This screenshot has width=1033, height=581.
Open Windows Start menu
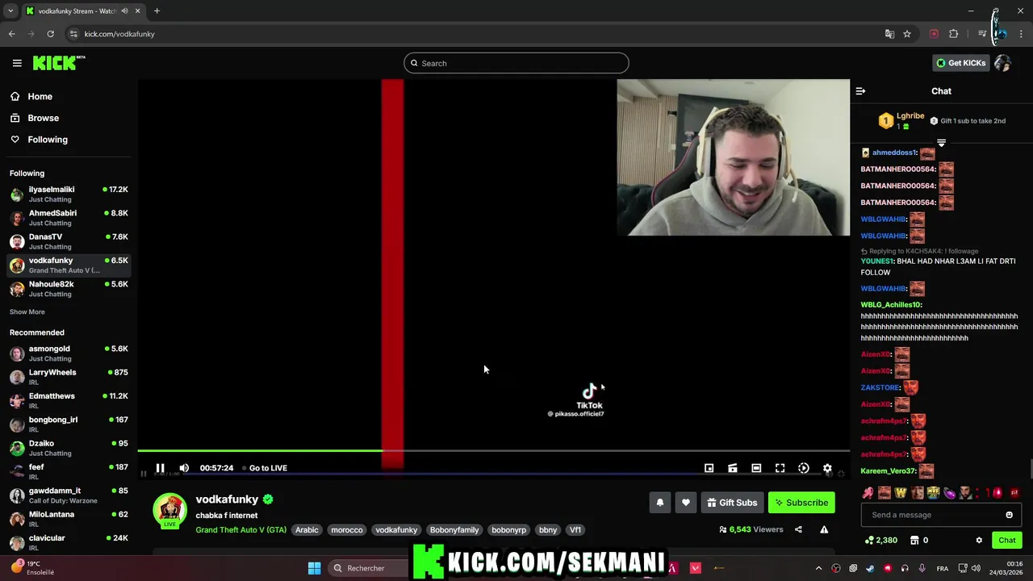tap(315, 568)
